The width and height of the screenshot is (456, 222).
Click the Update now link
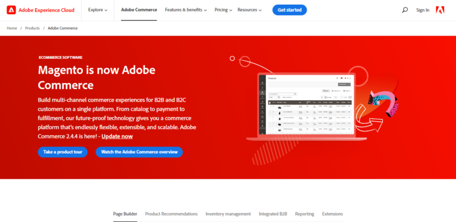(117, 136)
